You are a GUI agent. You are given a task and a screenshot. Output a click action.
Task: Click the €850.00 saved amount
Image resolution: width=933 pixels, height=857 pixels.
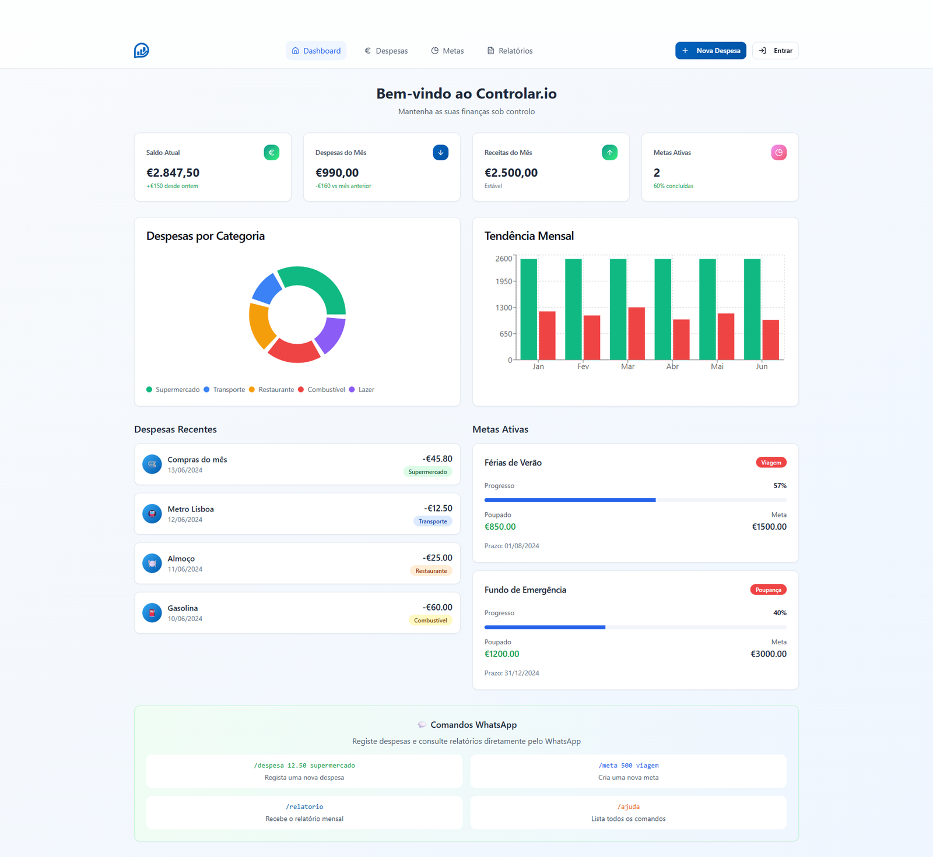click(500, 527)
